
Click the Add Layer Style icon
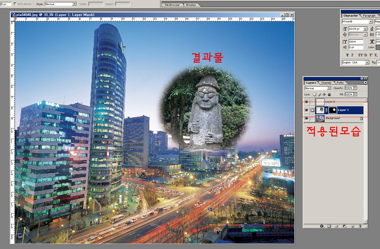(x=322, y=226)
